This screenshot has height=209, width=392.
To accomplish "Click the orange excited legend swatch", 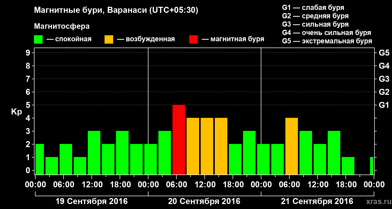I will coord(109,39).
